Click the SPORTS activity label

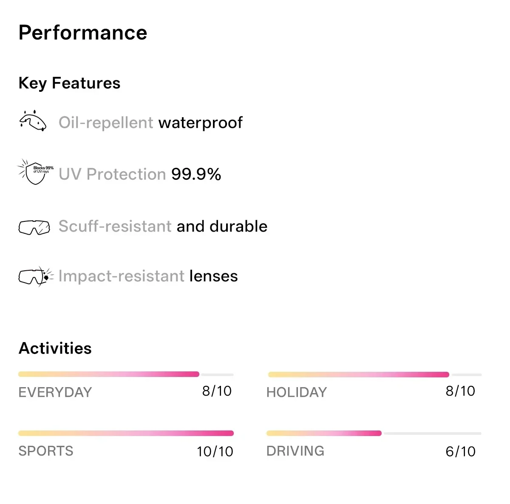(46, 450)
